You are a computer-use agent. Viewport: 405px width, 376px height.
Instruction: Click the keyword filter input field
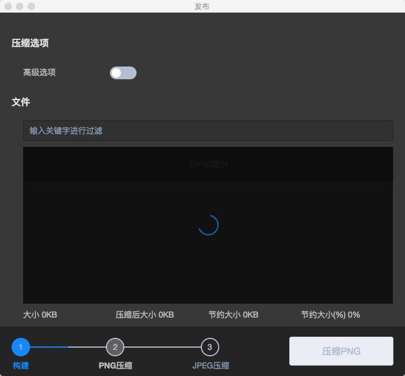click(x=208, y=131)
